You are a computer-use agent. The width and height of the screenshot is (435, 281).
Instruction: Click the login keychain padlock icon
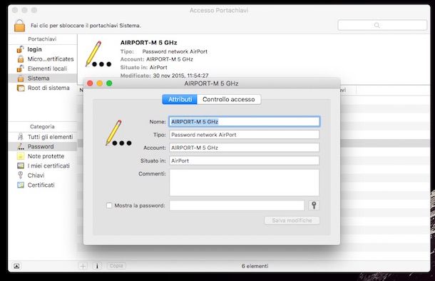(20, 49)
